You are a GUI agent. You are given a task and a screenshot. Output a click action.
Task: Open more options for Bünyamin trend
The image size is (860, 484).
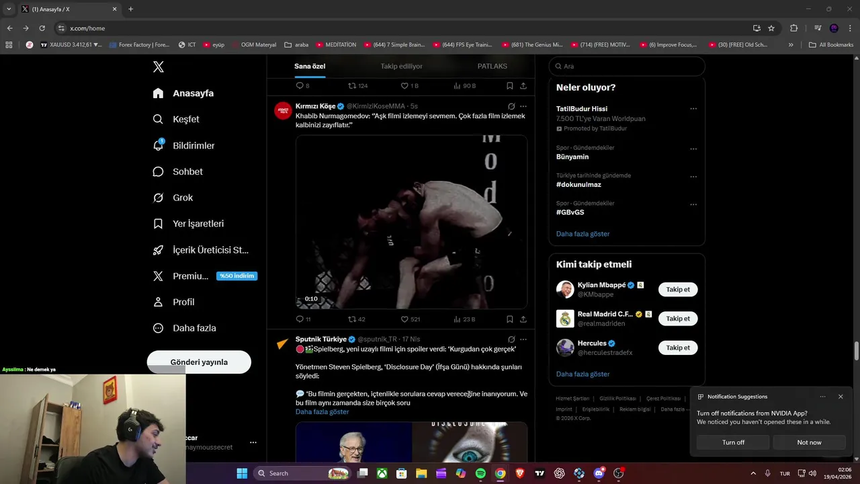(x=693, y=149)
